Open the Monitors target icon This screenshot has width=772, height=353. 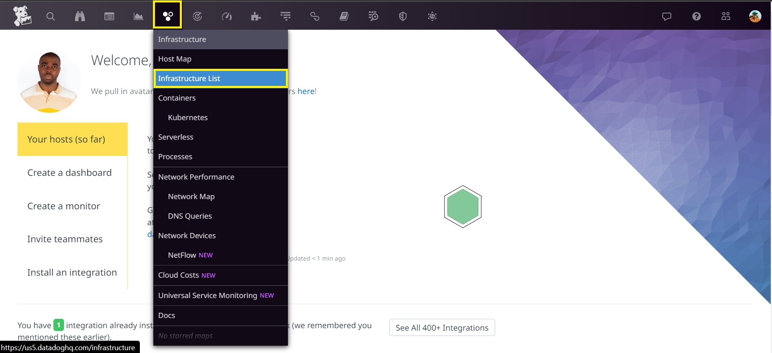(197, 16)
